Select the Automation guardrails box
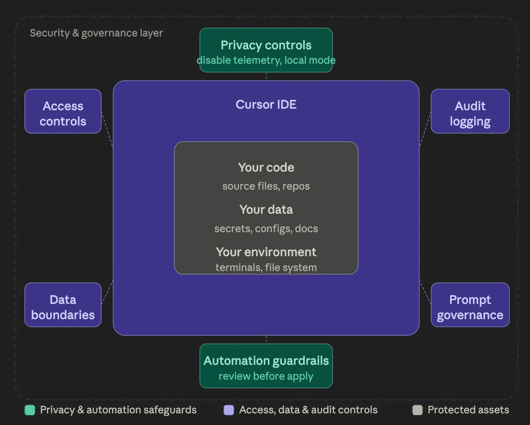Screen dimensions: 530x425 [x=266, y=366]
